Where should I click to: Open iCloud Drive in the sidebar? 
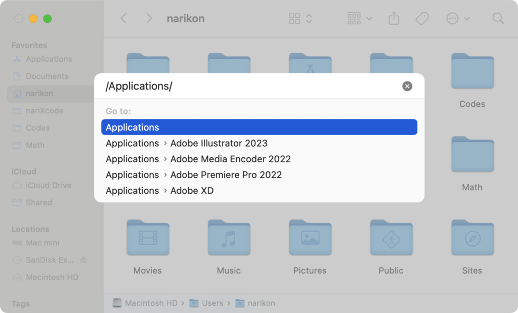[x=48, y=185]
